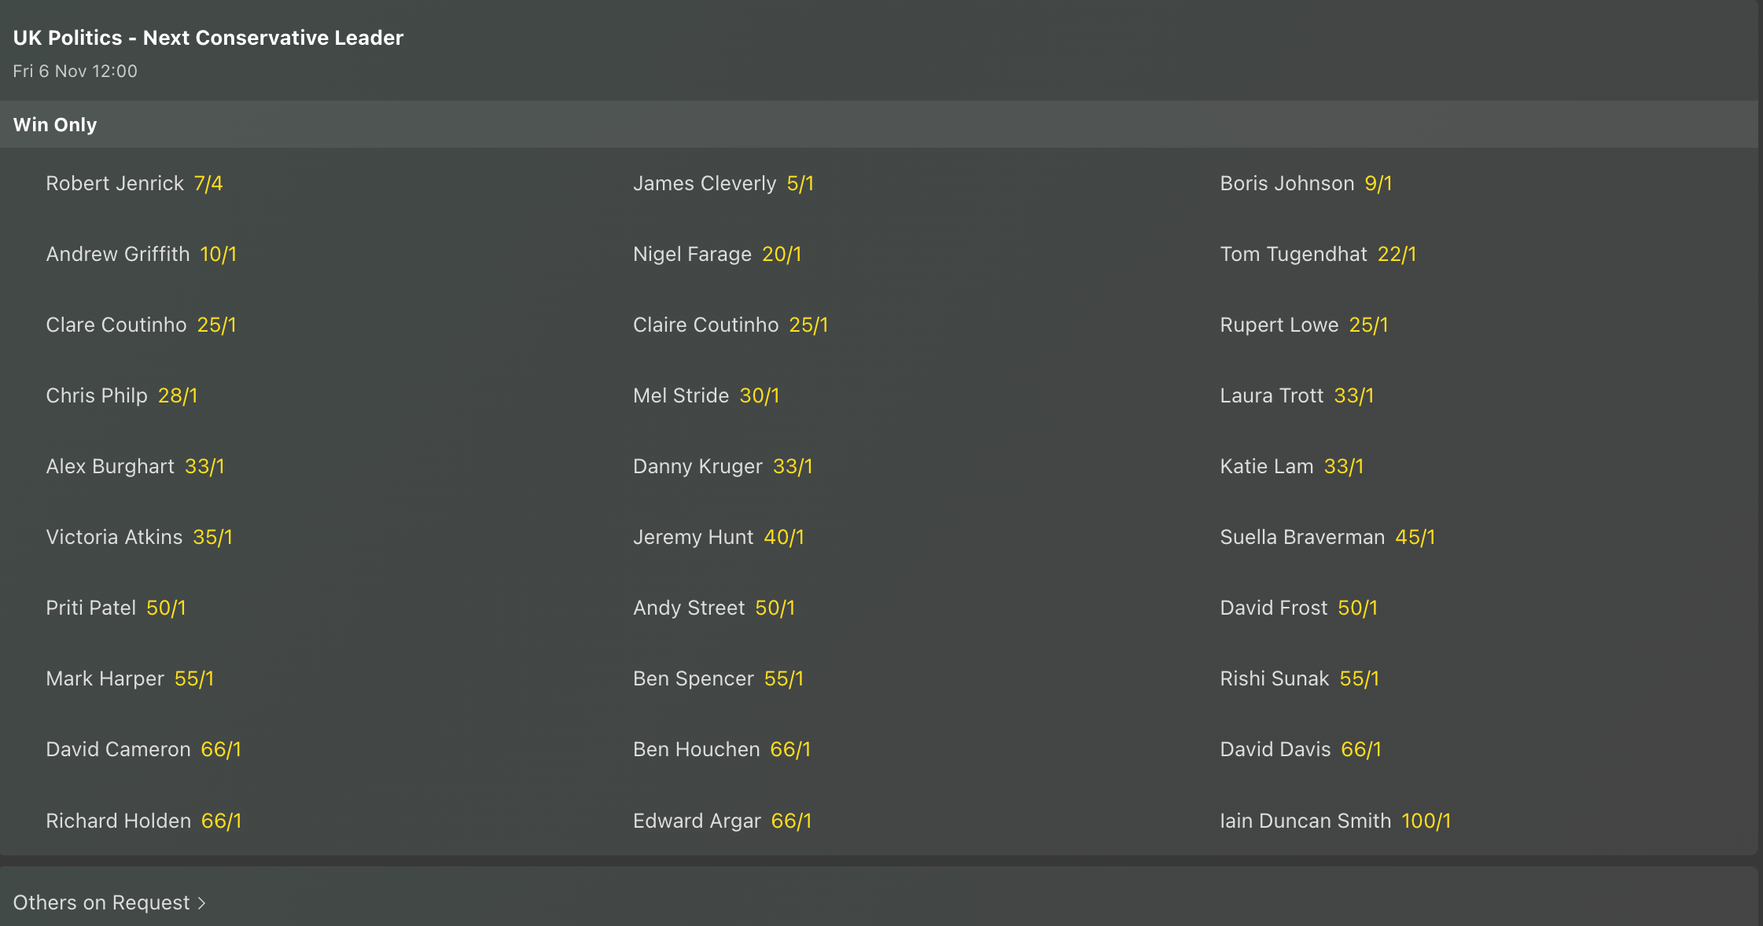Select Victoria Atkins 35/1 odds
Image resolution: width=1763 pixels, height=926 pixels.
(212, 538)
